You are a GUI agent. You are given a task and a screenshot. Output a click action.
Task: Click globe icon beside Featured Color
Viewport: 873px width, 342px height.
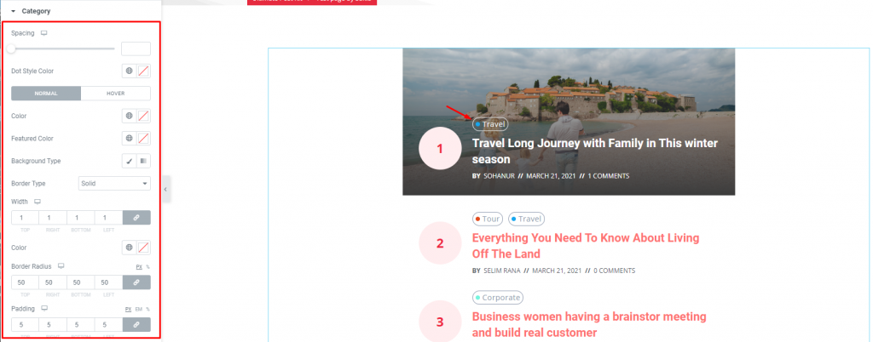pyautogui.click(x=130, y=138)
